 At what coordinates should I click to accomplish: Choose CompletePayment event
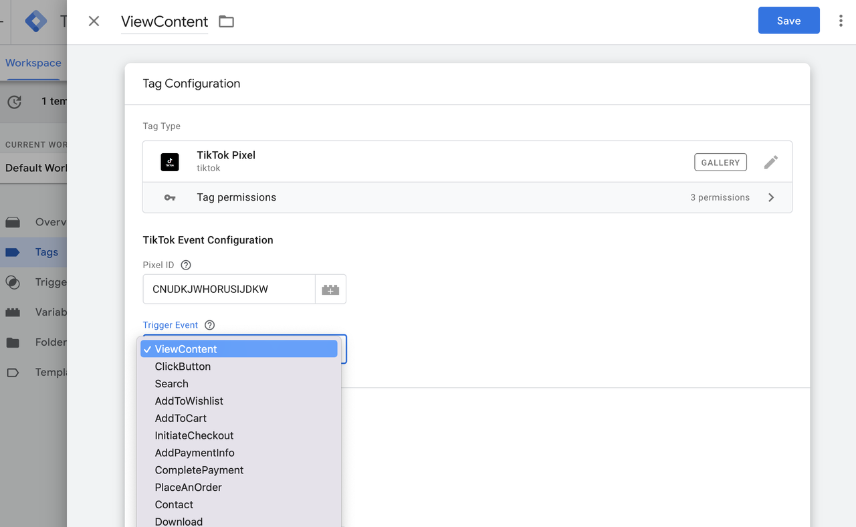239,470
